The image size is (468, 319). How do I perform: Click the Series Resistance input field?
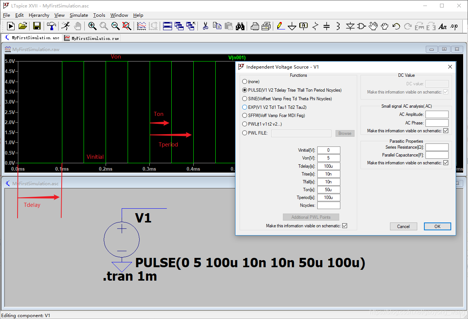point(437,147)
